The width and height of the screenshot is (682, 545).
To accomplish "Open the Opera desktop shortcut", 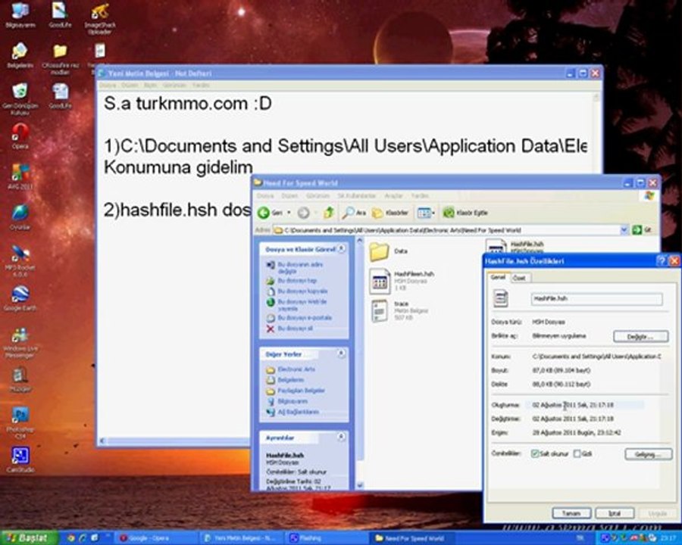I will [x=20, y=132].
